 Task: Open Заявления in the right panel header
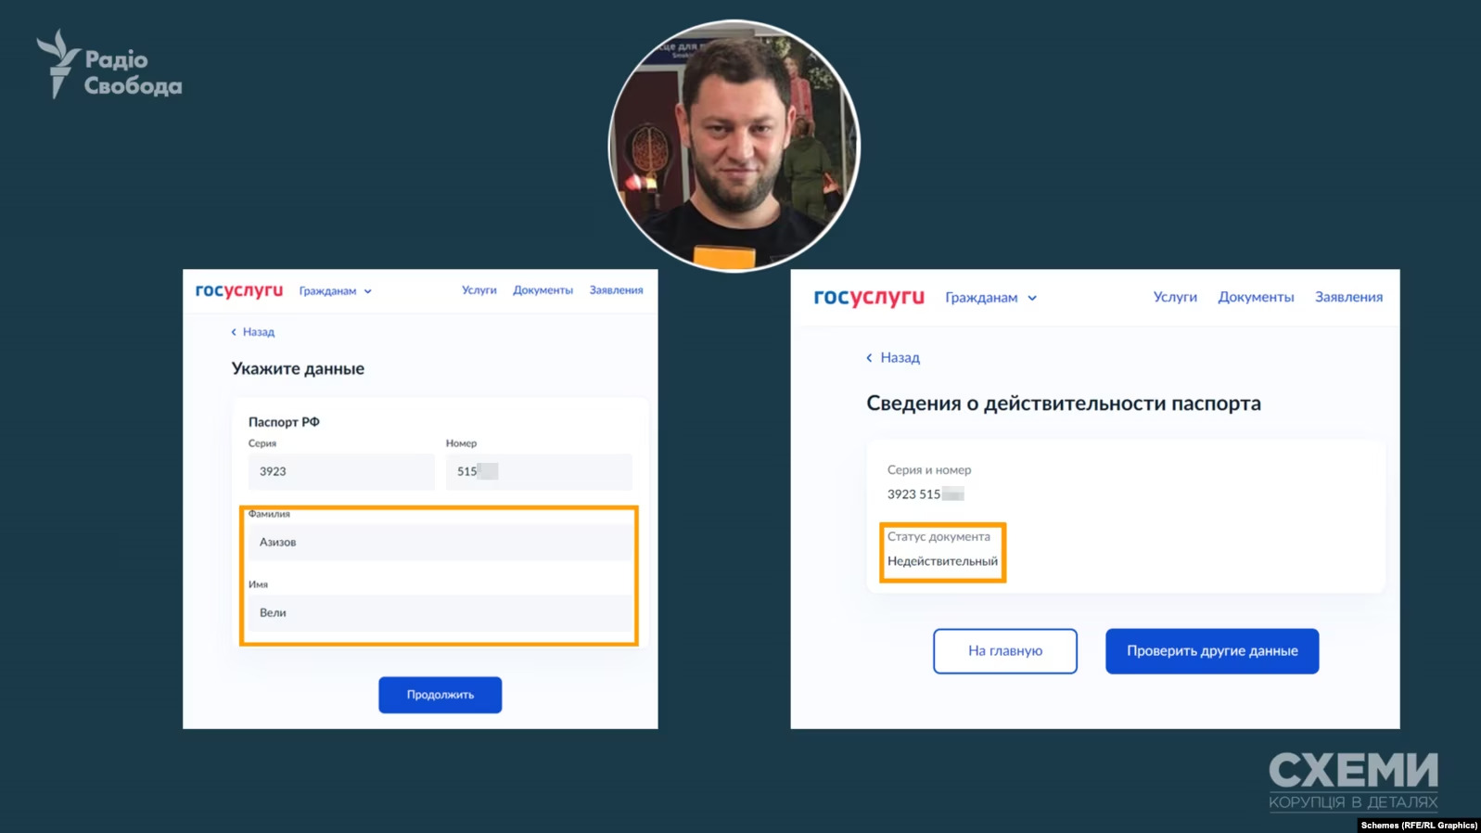1348,297
